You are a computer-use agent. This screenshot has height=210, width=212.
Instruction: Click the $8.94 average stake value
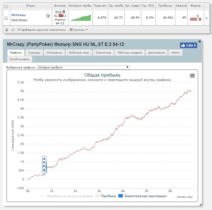point(135,18)
